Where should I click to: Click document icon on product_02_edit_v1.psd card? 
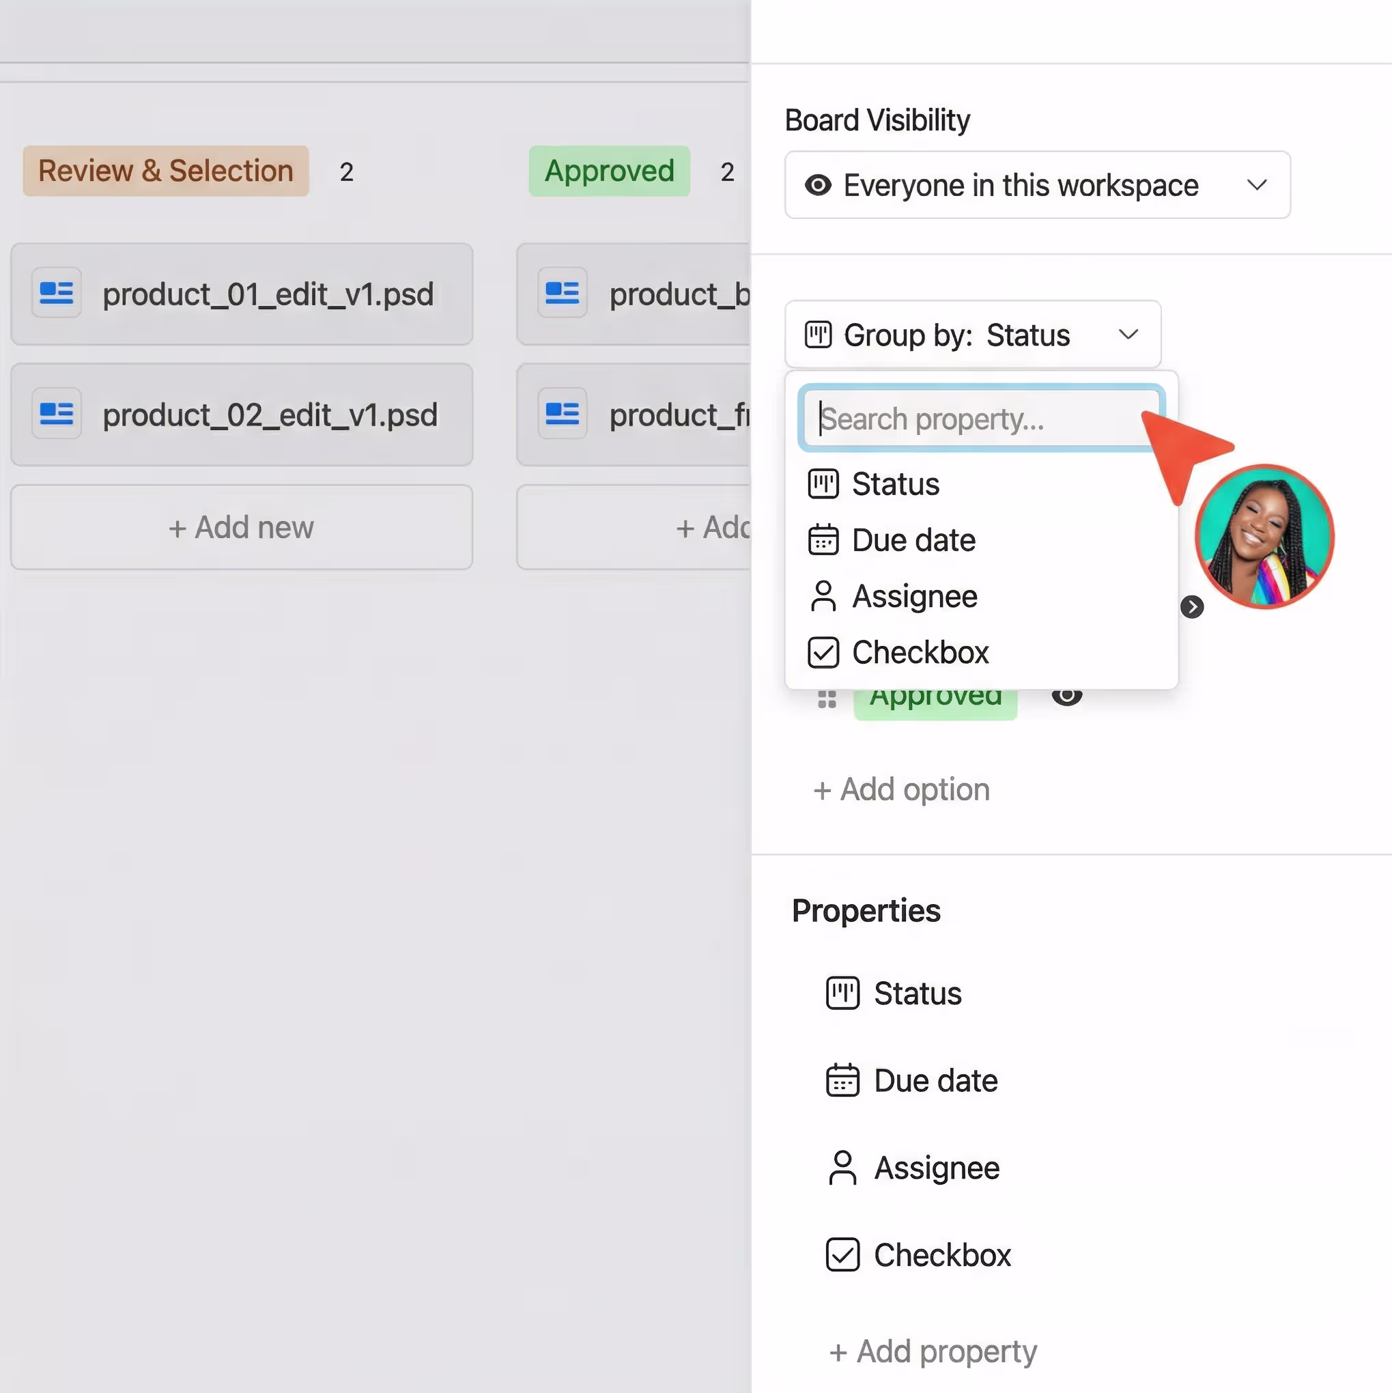click(x=56, y=414)
